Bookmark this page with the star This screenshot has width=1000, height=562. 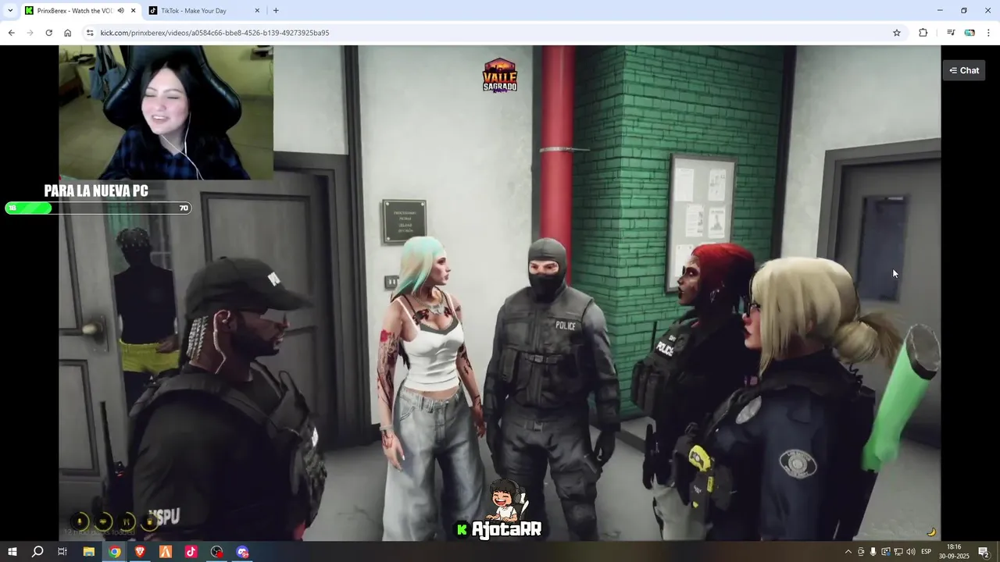click(x=897, y=33)
